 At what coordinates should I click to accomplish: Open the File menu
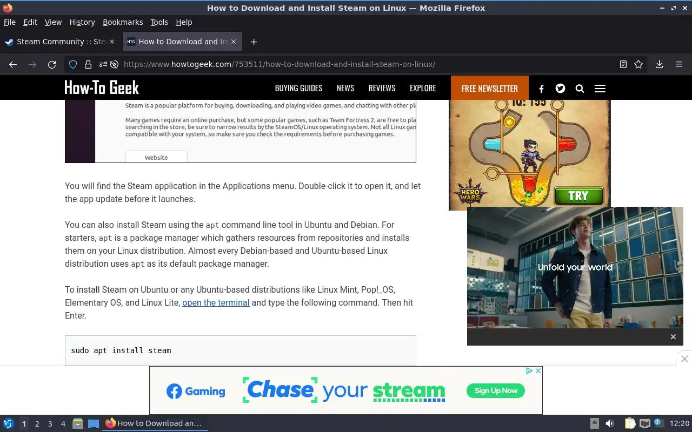coord(10,22)
